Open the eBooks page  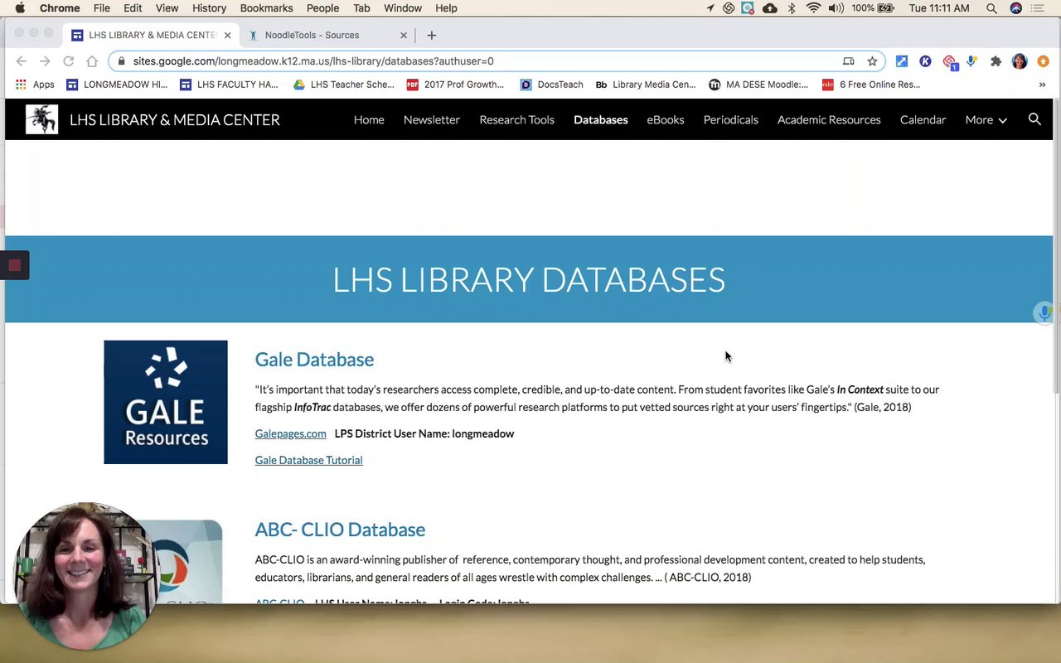[665, 119]
